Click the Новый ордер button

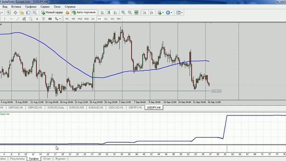click(52, 13)
